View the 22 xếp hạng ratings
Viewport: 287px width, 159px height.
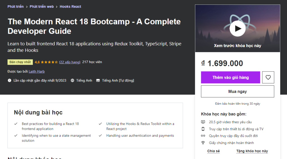coord(70,62)
